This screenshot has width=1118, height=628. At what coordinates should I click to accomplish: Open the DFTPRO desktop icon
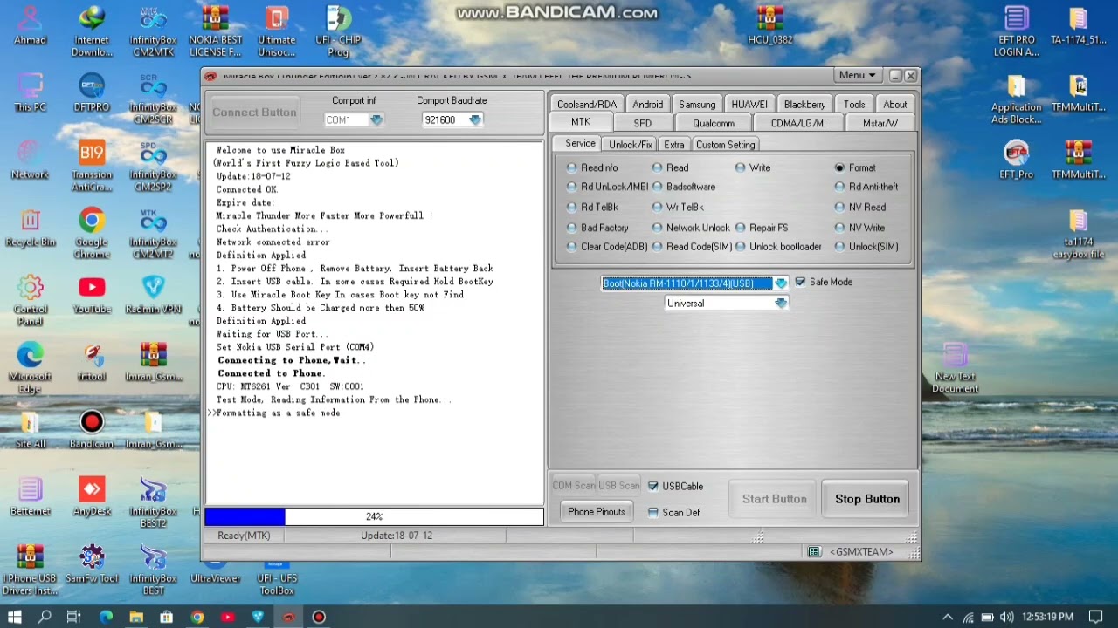[92, 92]
